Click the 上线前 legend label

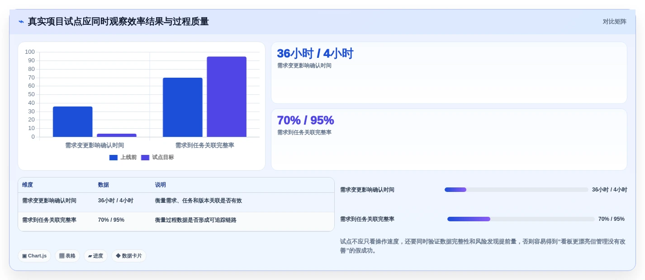[x=128, y=158]
